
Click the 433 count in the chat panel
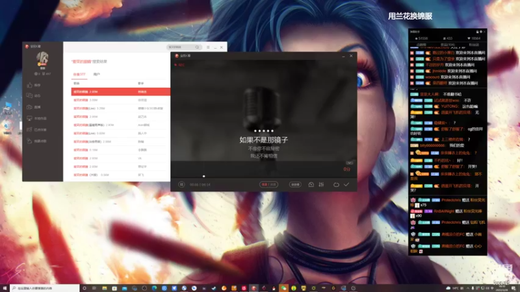pos(448,38)
